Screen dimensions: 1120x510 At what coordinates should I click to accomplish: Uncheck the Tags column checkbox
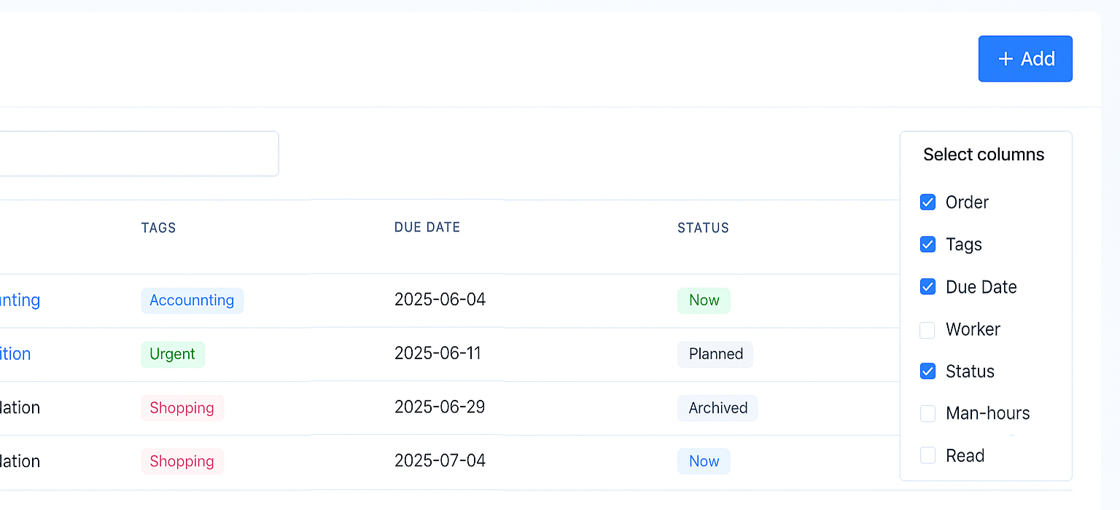[927, 245]
